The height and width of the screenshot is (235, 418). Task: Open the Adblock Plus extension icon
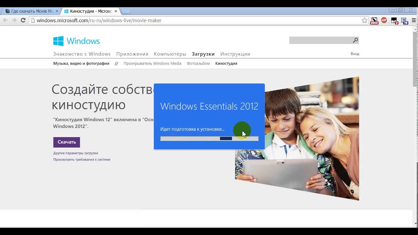click(x=384, y=20)
